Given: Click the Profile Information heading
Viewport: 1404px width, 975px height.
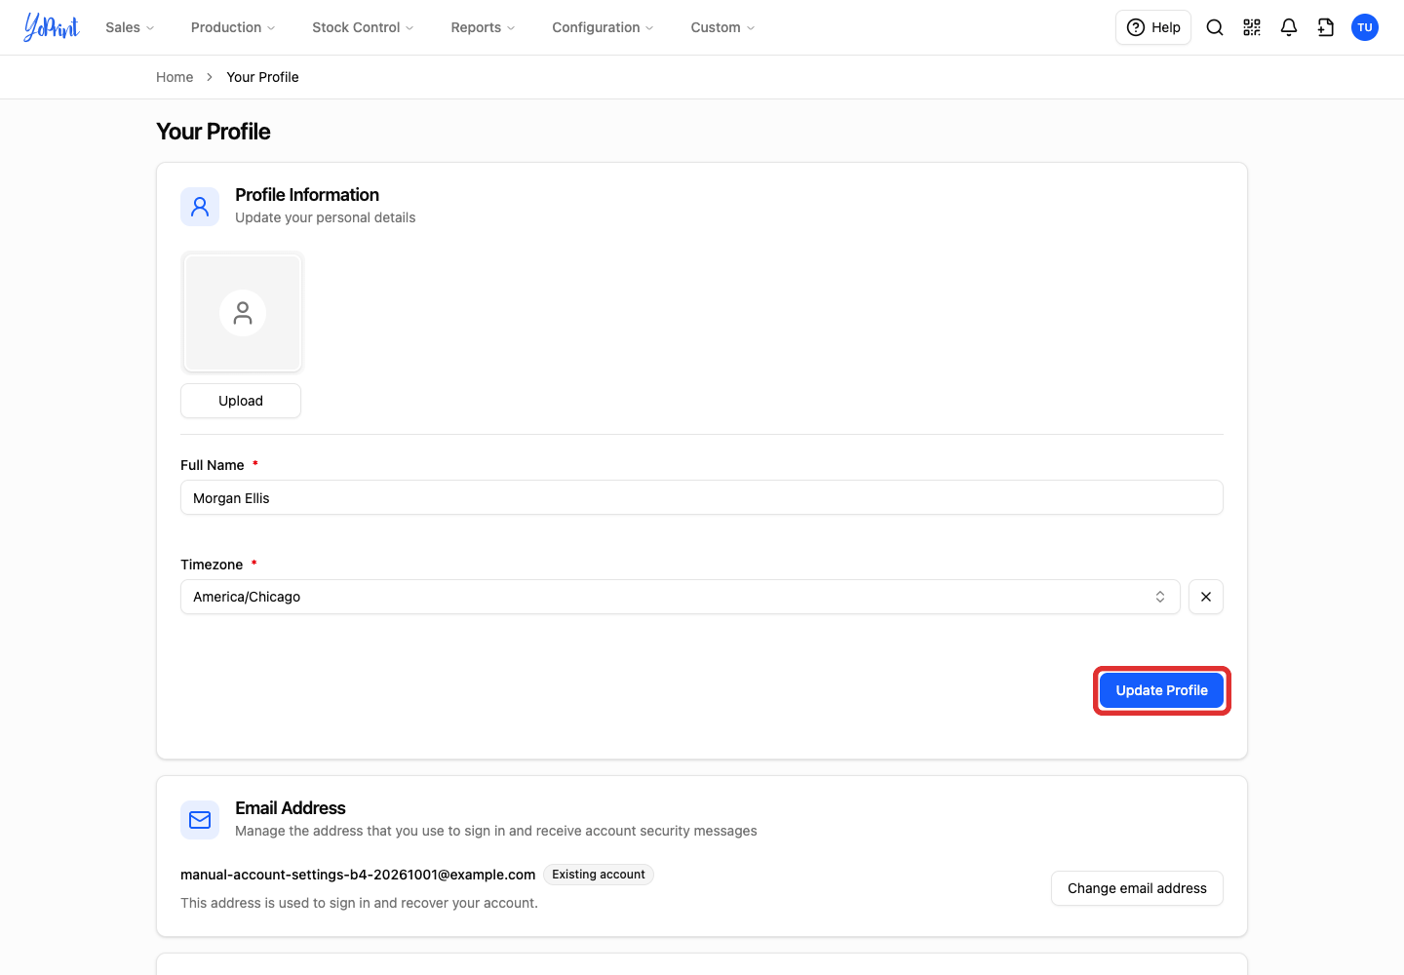Looking at the screenshot, I should pos(307,195).
